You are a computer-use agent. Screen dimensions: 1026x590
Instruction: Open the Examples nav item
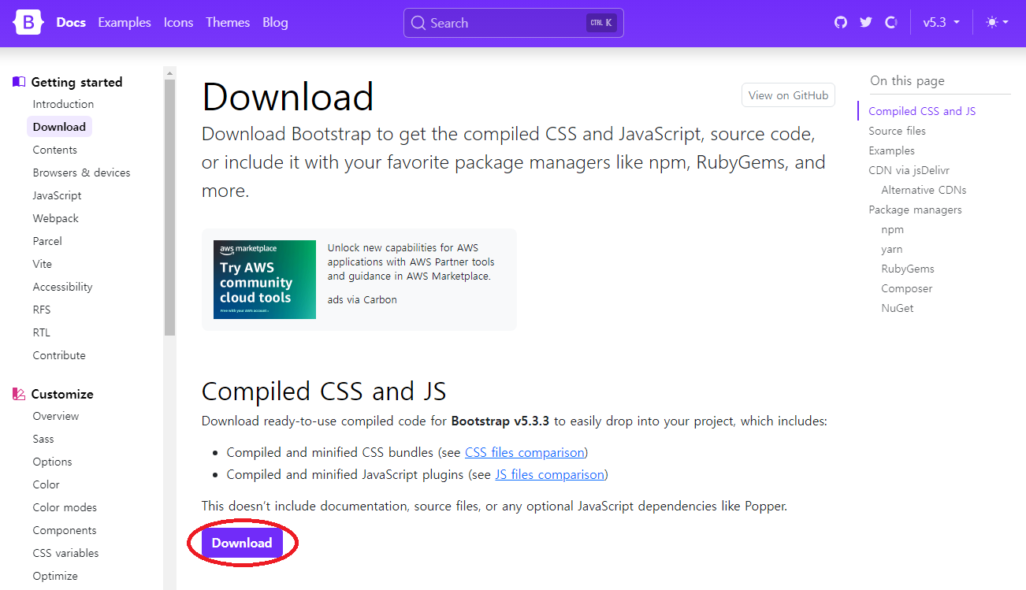coord(125,23)
